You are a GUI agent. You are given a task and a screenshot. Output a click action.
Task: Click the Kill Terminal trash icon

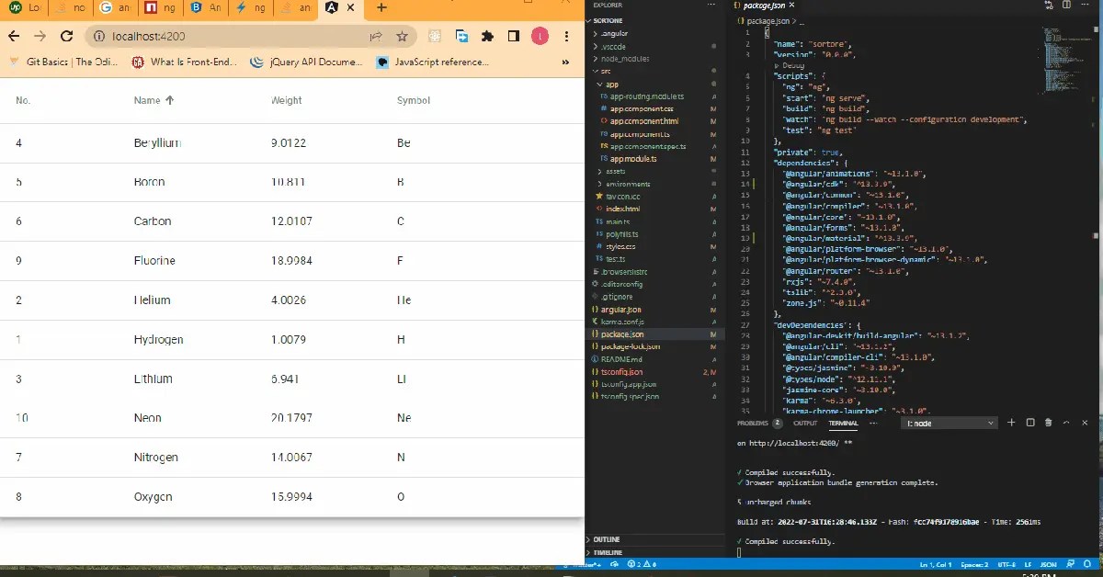click(x=1048, y=422)
